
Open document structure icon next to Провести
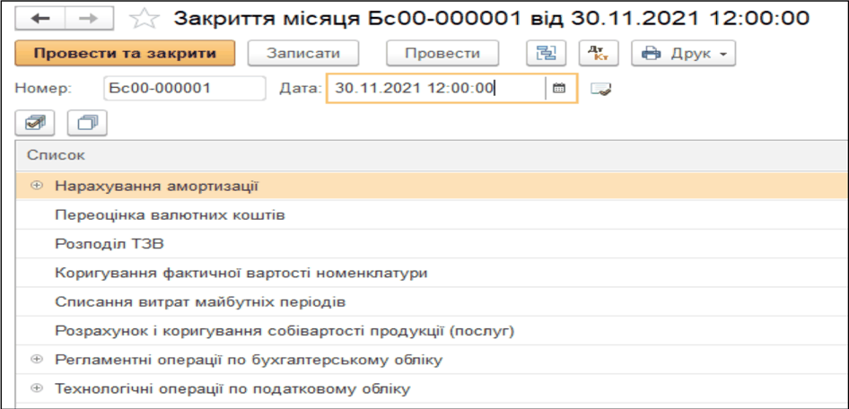click(547, 54)
